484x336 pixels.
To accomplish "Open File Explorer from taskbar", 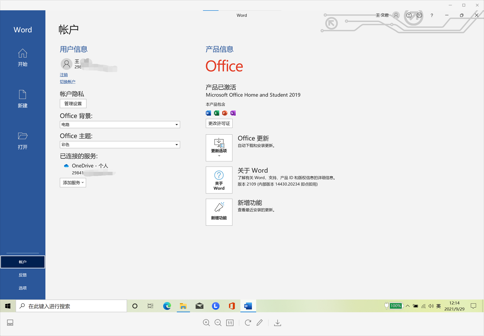I will [x=183, y=306].
